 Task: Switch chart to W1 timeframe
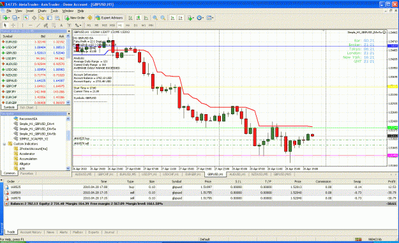tap(144, 25)
